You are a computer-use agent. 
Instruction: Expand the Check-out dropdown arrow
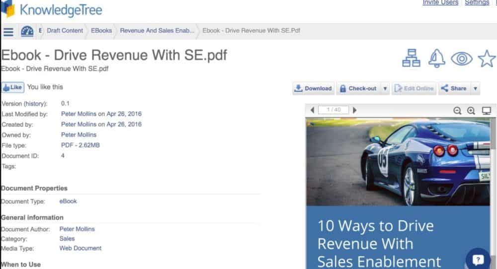tap(385, 89)
